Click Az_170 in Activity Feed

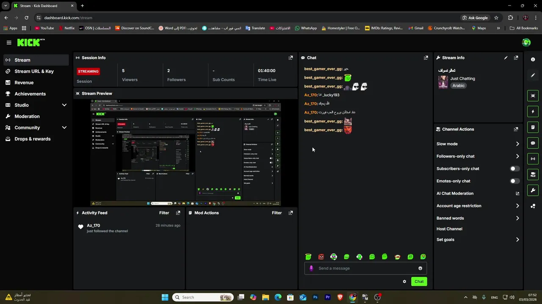pyautogui.click(x=94, y=225)
